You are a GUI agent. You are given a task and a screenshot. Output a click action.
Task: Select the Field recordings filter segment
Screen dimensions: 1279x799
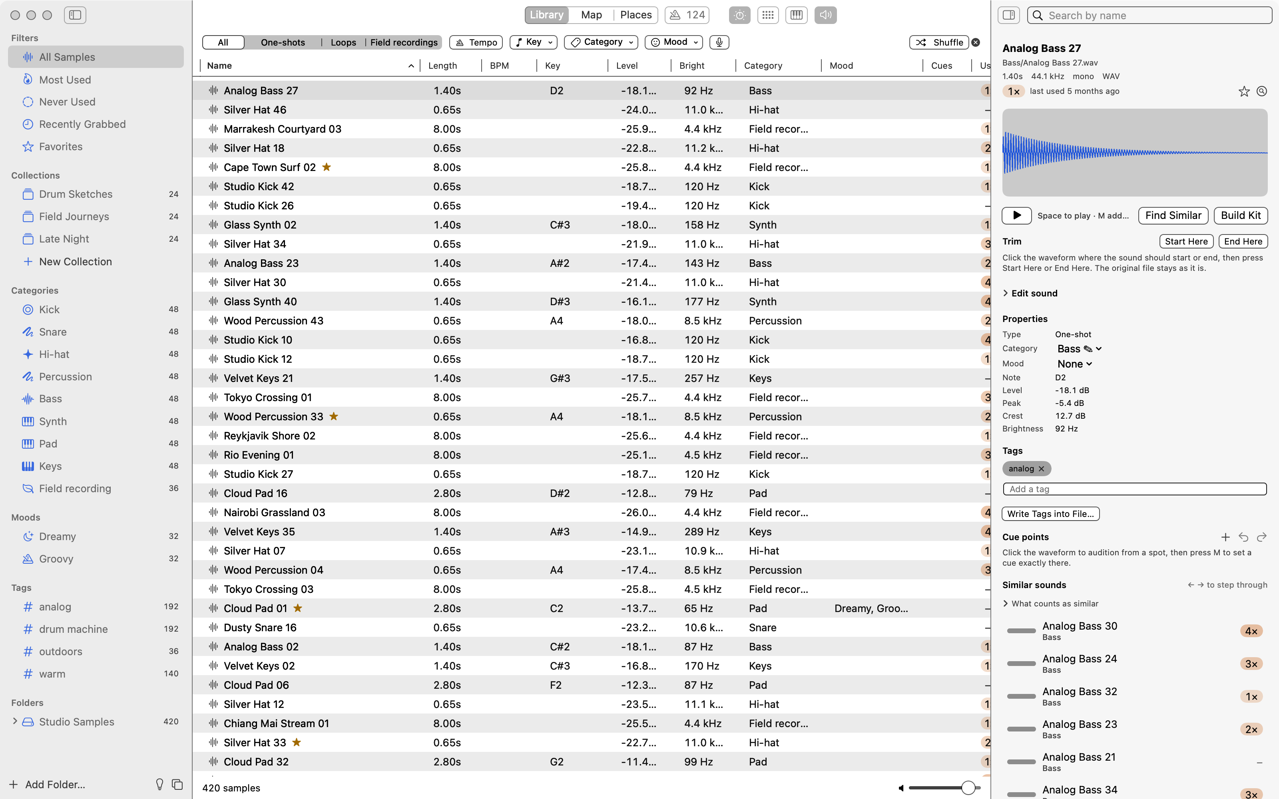[x=404, y=42]
